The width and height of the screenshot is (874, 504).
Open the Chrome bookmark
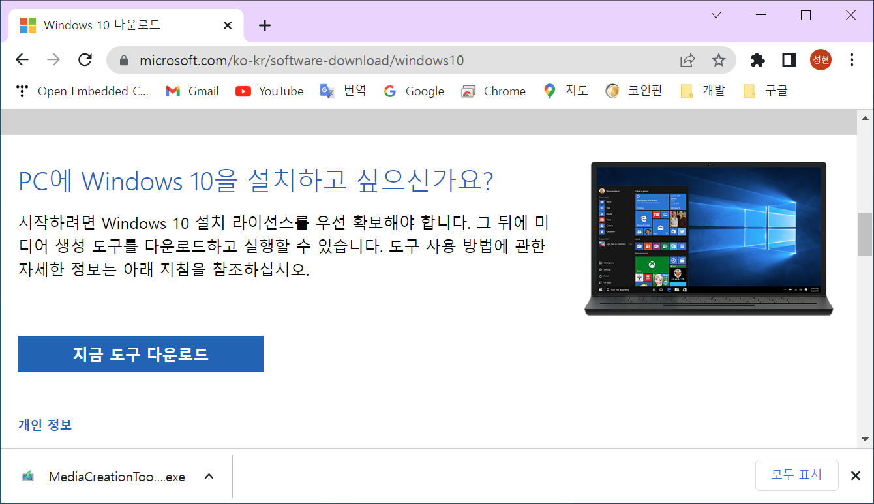[x=493, y=91]
